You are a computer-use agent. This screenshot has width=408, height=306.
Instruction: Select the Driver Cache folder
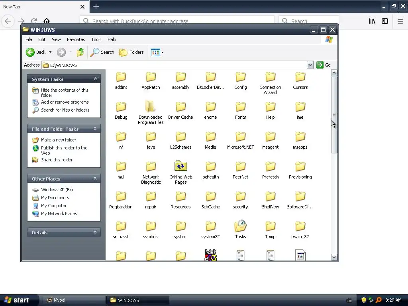tap(180, 111)
